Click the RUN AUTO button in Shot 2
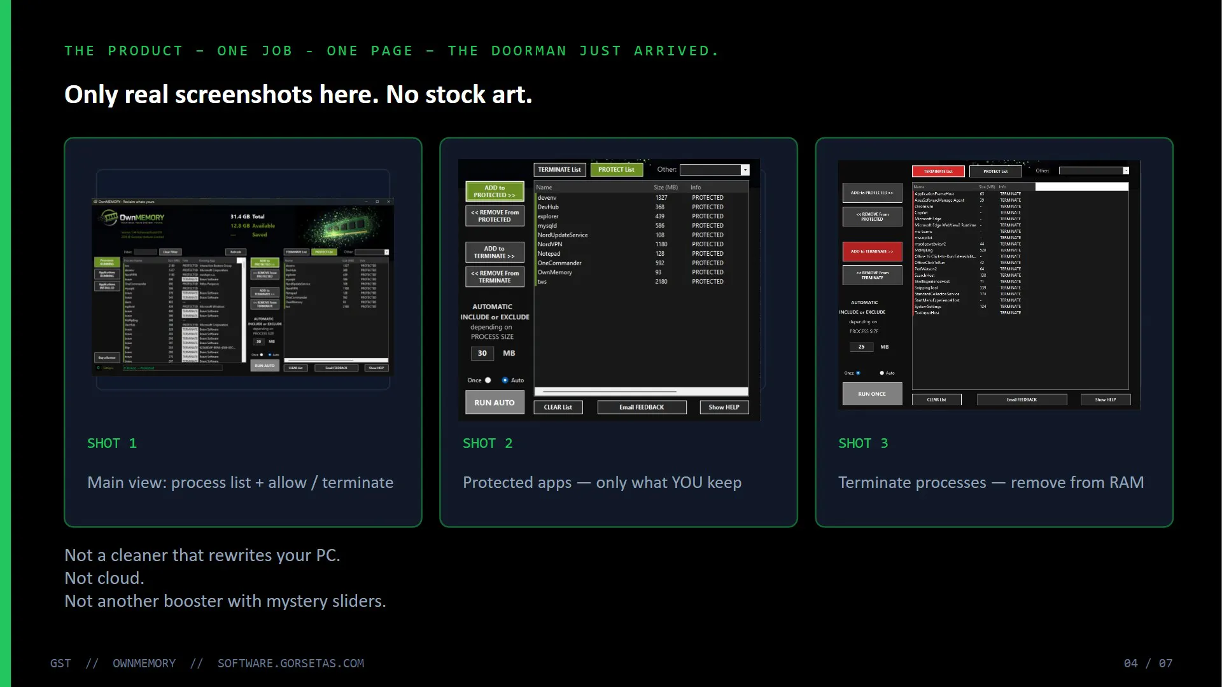The image size is (1222, 687). point(495,403)
